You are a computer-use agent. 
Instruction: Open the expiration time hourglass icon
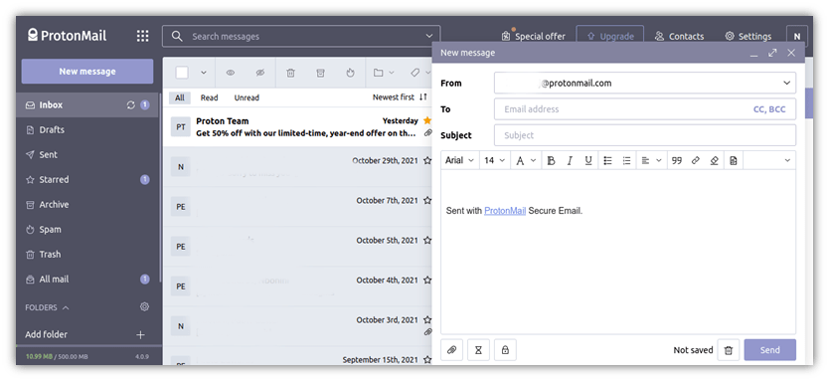point(478,350)
